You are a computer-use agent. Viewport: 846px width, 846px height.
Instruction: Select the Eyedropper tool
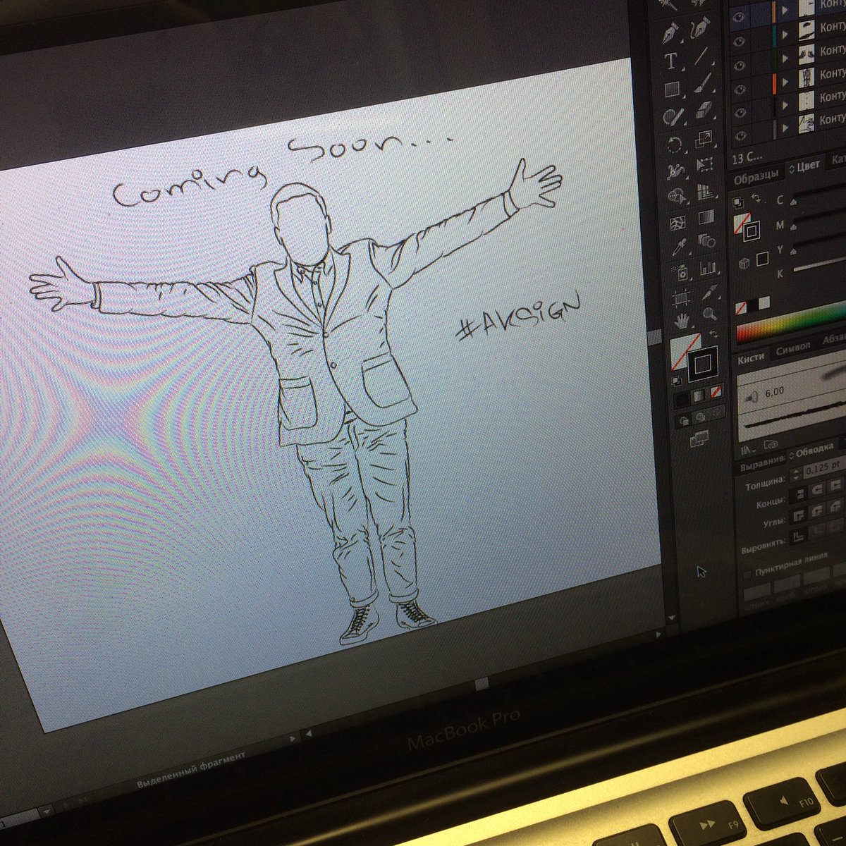point(679,247)
